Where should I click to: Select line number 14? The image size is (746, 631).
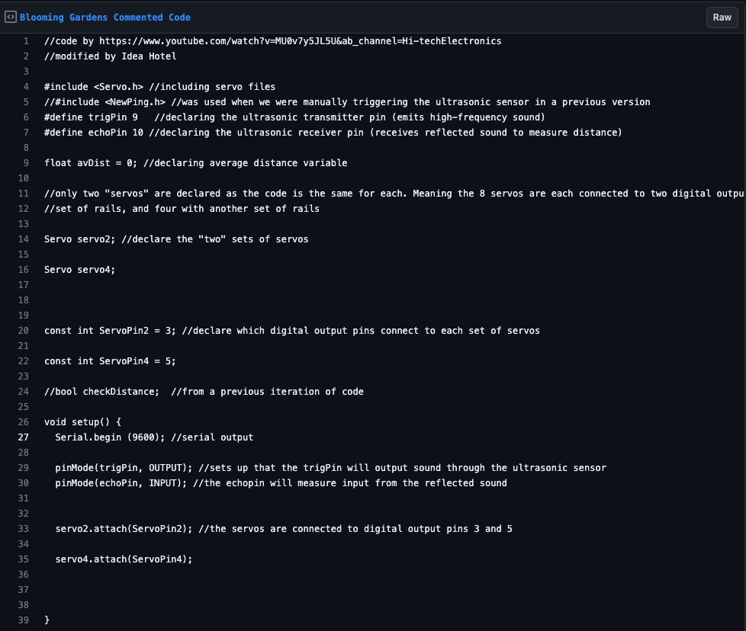point(24,239)
